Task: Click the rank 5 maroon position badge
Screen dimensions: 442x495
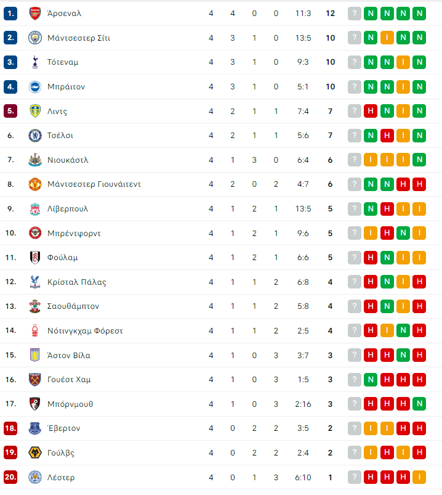Action: [10, 111]
